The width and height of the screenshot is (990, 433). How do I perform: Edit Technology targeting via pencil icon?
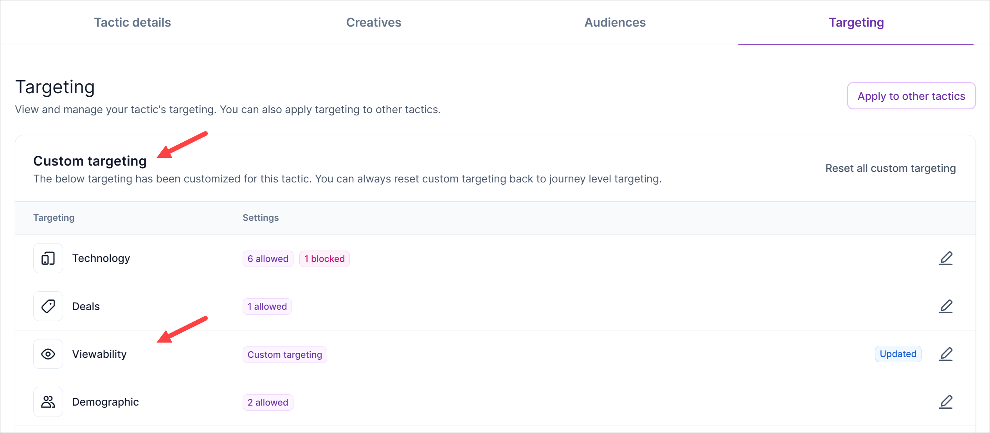[x=945, y=258]
